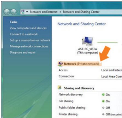The height and width of the screenshot is (118, 122).
Task: Click the Sharing and Discovery heading
Action: [79, 88]
